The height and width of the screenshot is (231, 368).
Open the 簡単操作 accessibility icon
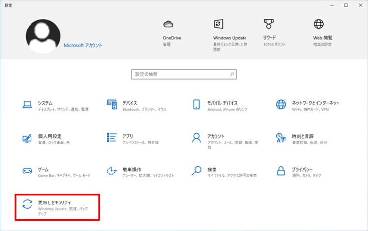[x=112, y=171]
